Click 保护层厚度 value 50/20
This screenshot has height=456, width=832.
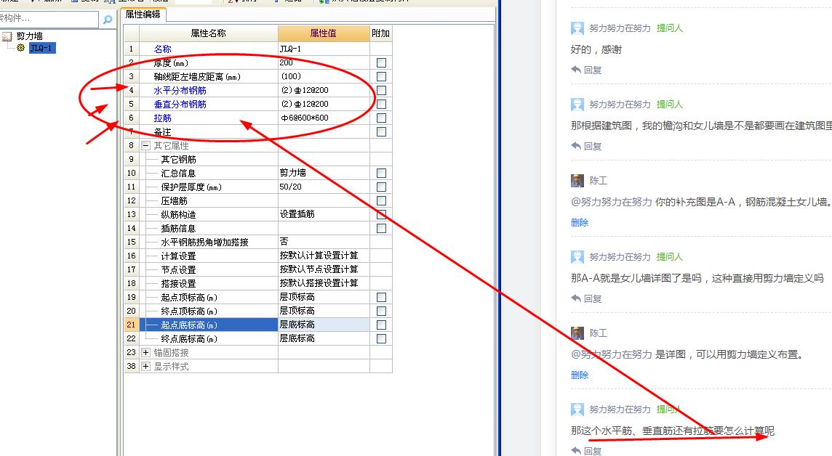[x=324, y=187]
